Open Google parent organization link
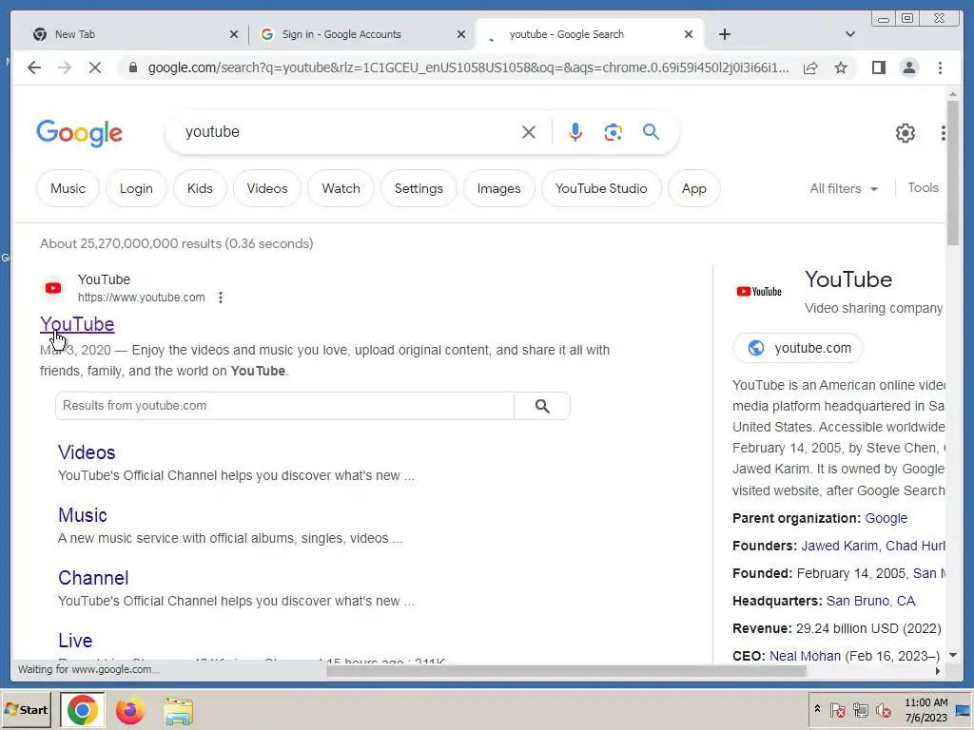 click(x=886, y=518)
